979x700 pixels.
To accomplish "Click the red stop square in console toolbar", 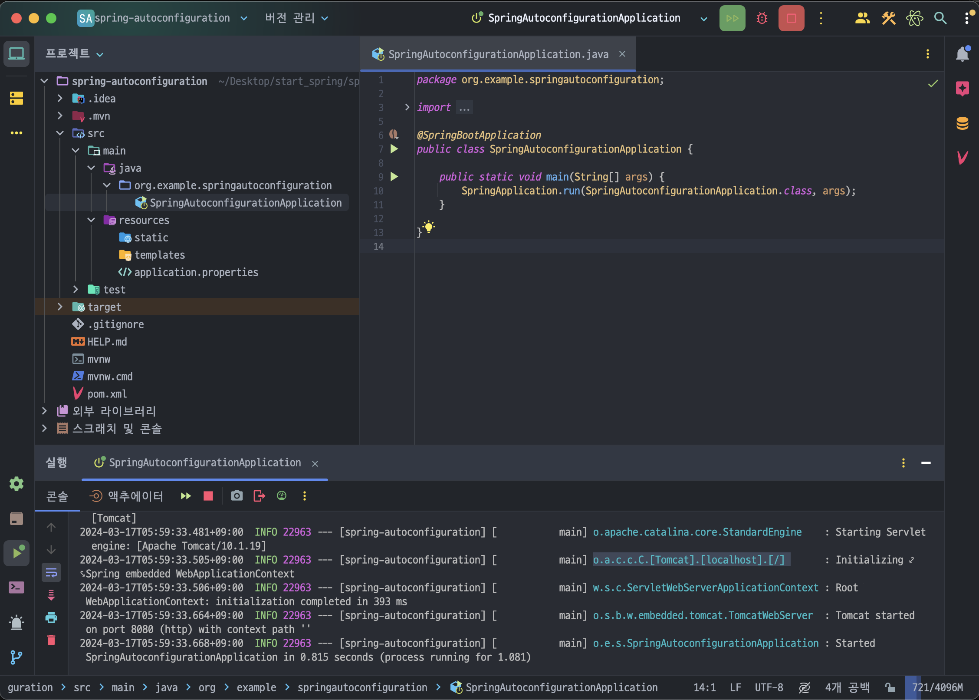I will [208, 496].
